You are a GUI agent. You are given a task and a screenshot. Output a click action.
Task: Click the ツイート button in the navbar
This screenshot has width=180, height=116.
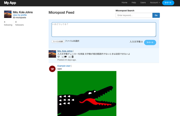(x=168, y=3)
